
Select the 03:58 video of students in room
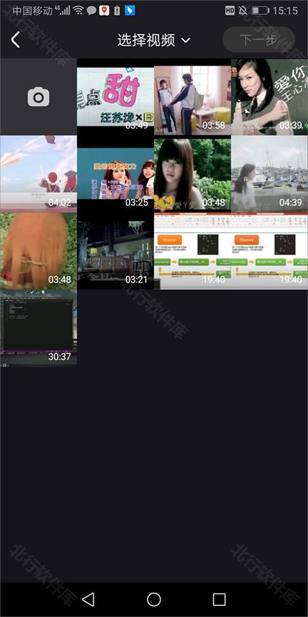193,97
